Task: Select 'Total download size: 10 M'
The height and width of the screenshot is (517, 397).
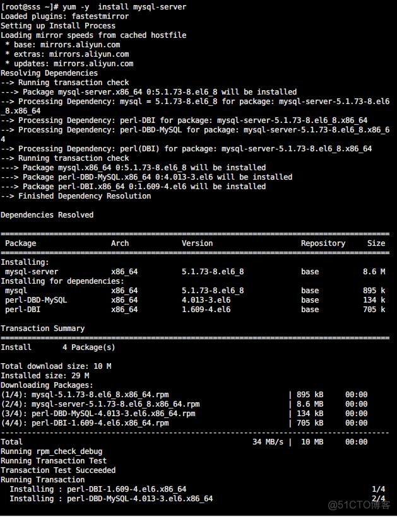Action: point(56,366)
